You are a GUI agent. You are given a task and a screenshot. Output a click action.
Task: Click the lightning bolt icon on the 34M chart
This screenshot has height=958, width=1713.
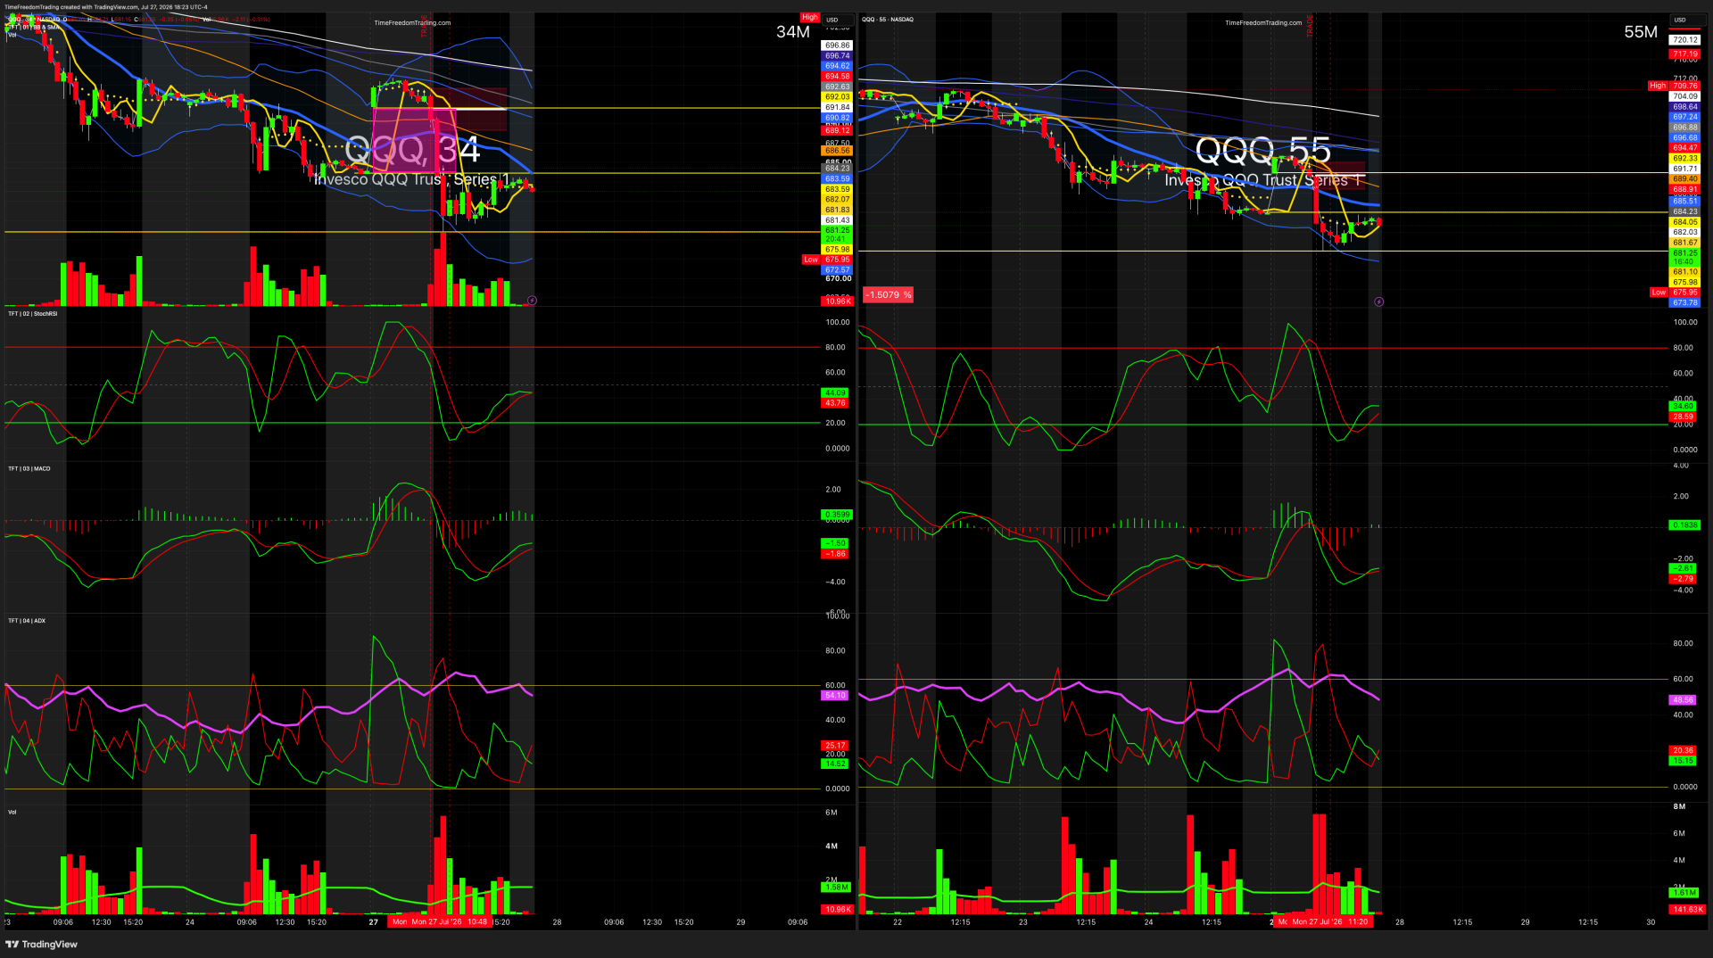point(532,301)
